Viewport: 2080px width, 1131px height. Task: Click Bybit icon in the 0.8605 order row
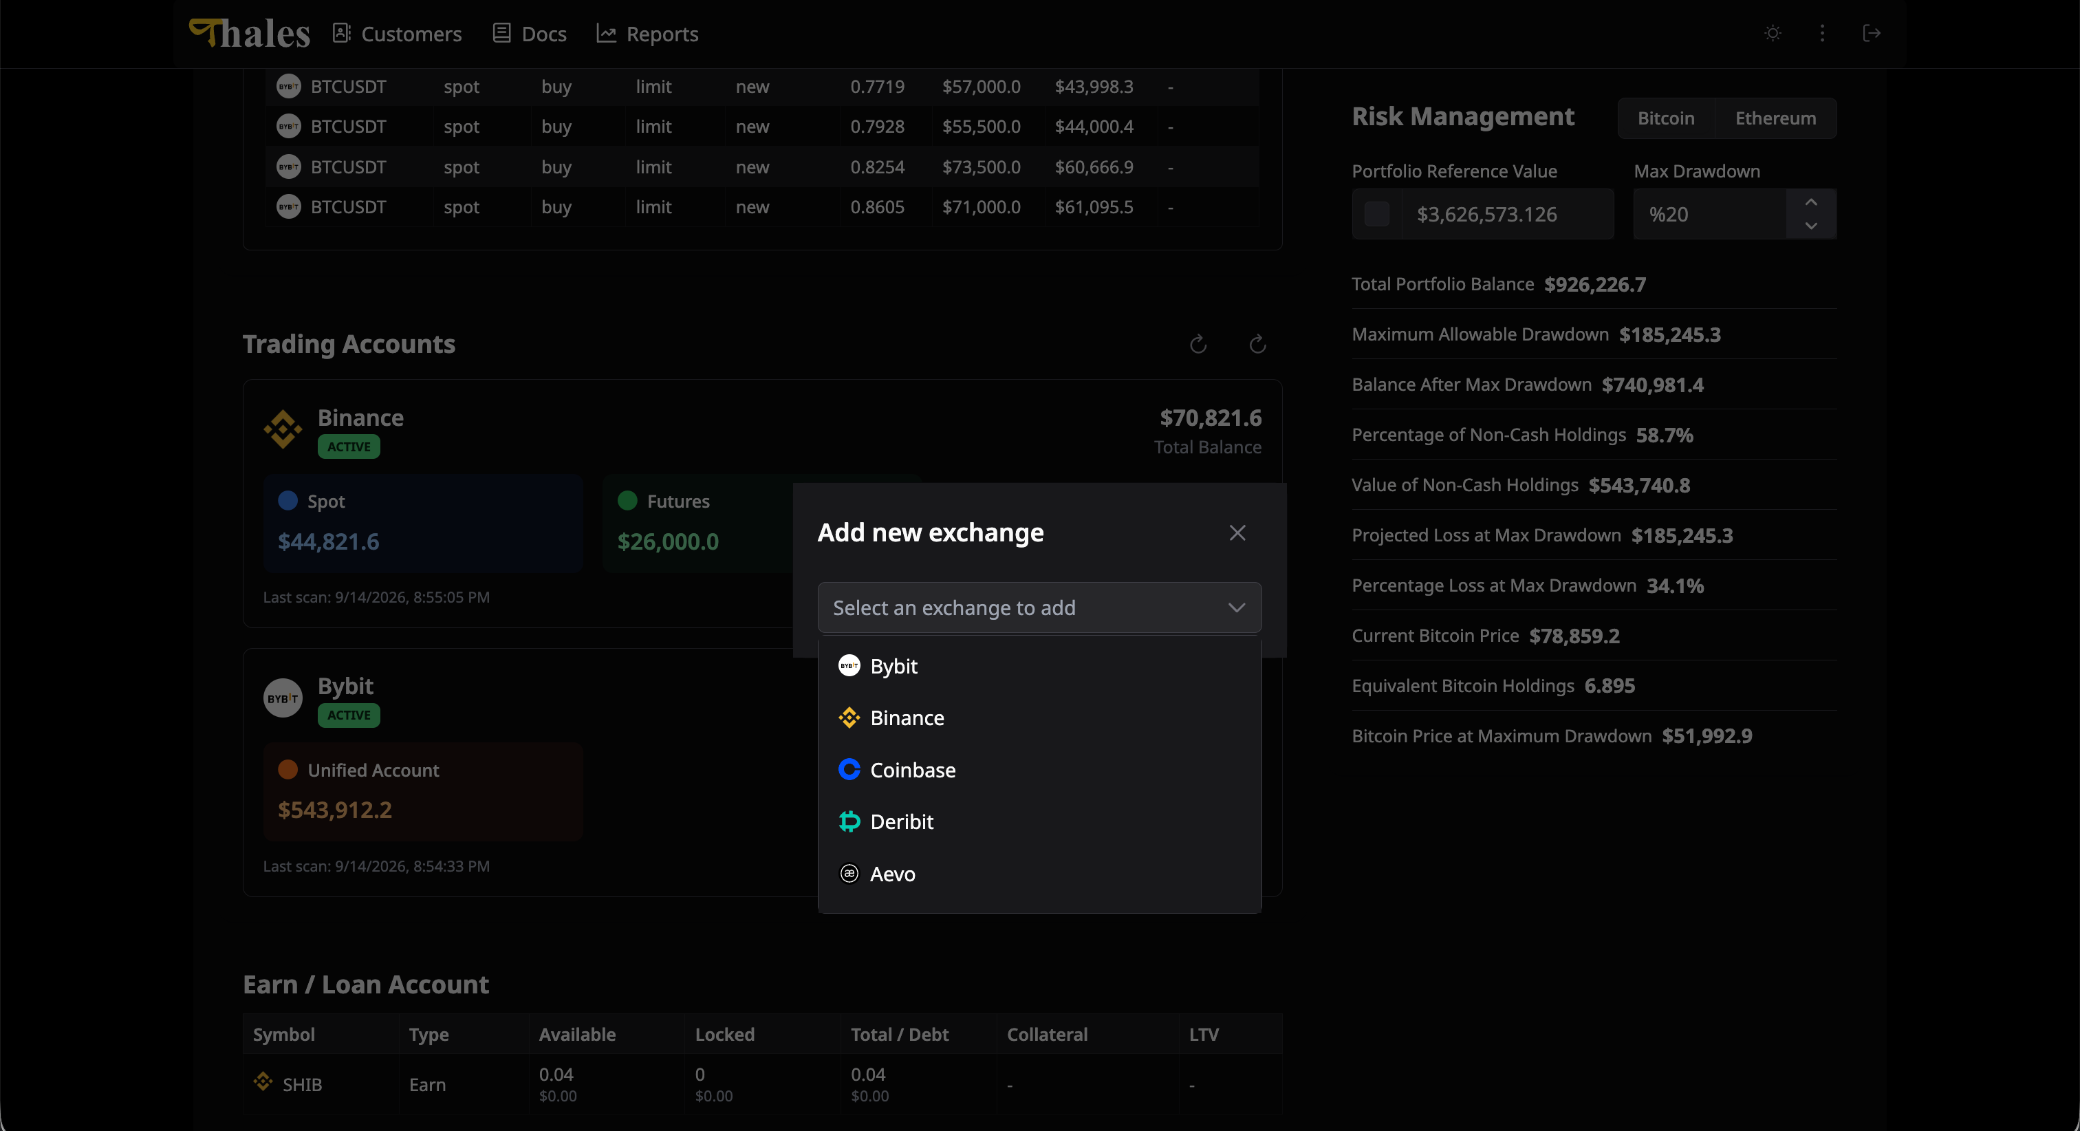point(288,207)
